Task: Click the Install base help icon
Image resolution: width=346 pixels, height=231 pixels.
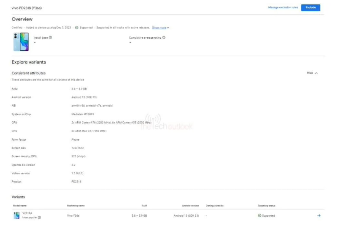Action: point(50,37)
